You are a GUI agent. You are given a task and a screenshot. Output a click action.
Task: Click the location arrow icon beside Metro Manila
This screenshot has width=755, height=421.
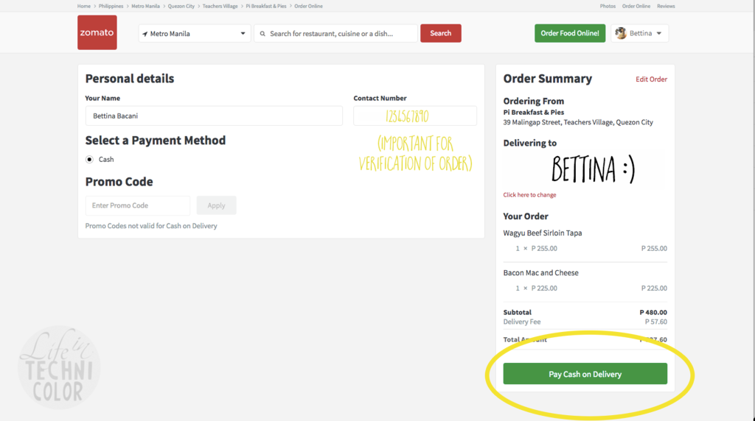[x=145, y=34]
